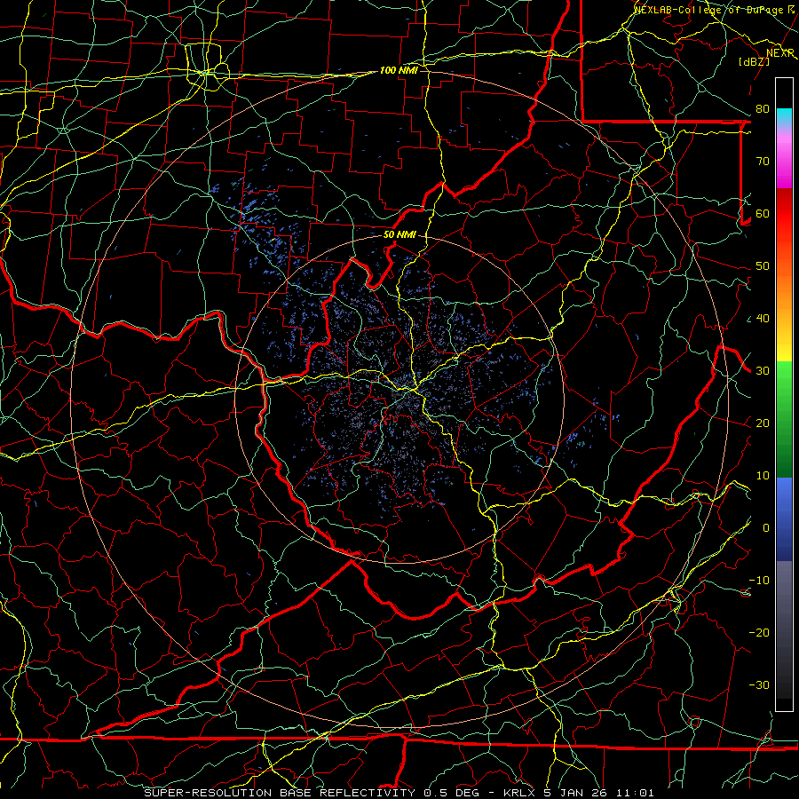This screenshot has width=799, height=799.
Task: Click the green band of the color scale
Action: (784, 419)
